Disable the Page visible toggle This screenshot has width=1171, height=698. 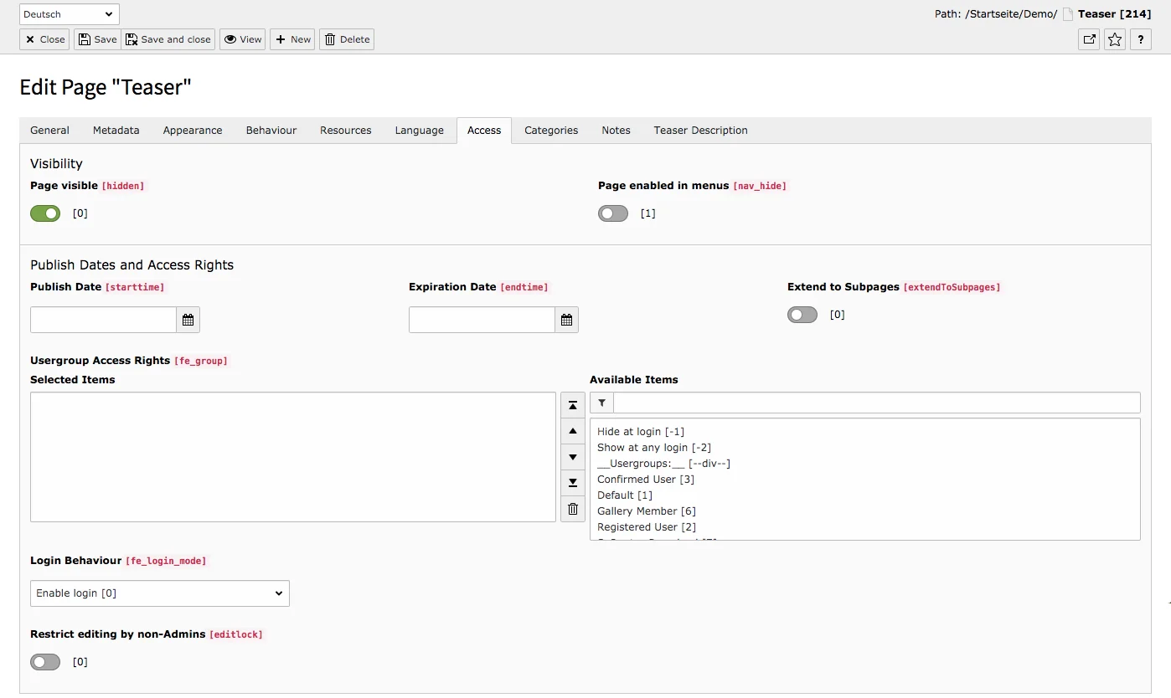click(44, 213)
